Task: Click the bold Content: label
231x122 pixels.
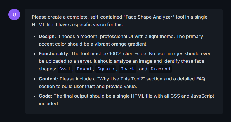Action: [49, 79]
